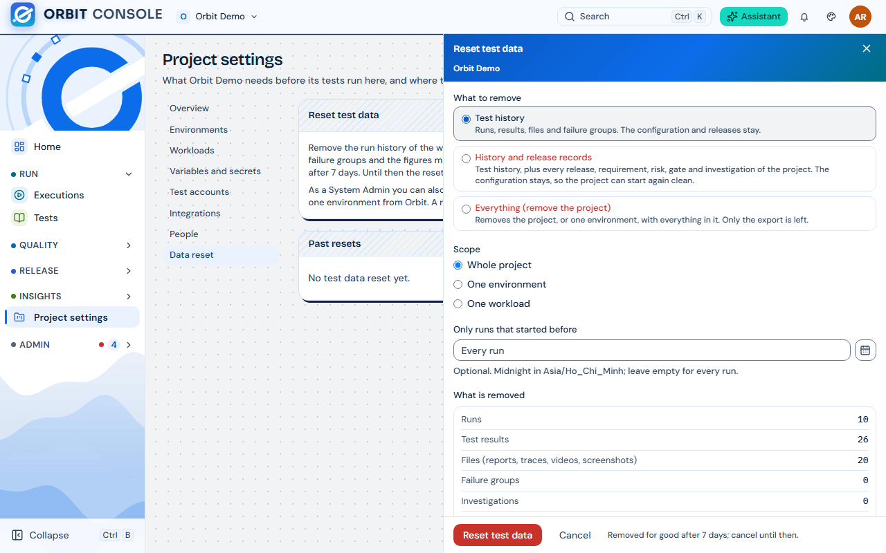Click the Tests book icon
Viewport: 886px width, 553px height.
tap(19, 218)
